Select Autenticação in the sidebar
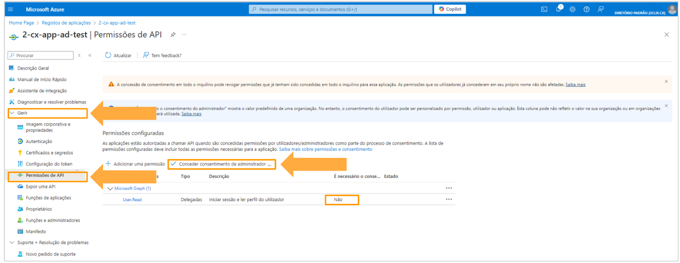The image size is (680, 263). coord(39,142)
